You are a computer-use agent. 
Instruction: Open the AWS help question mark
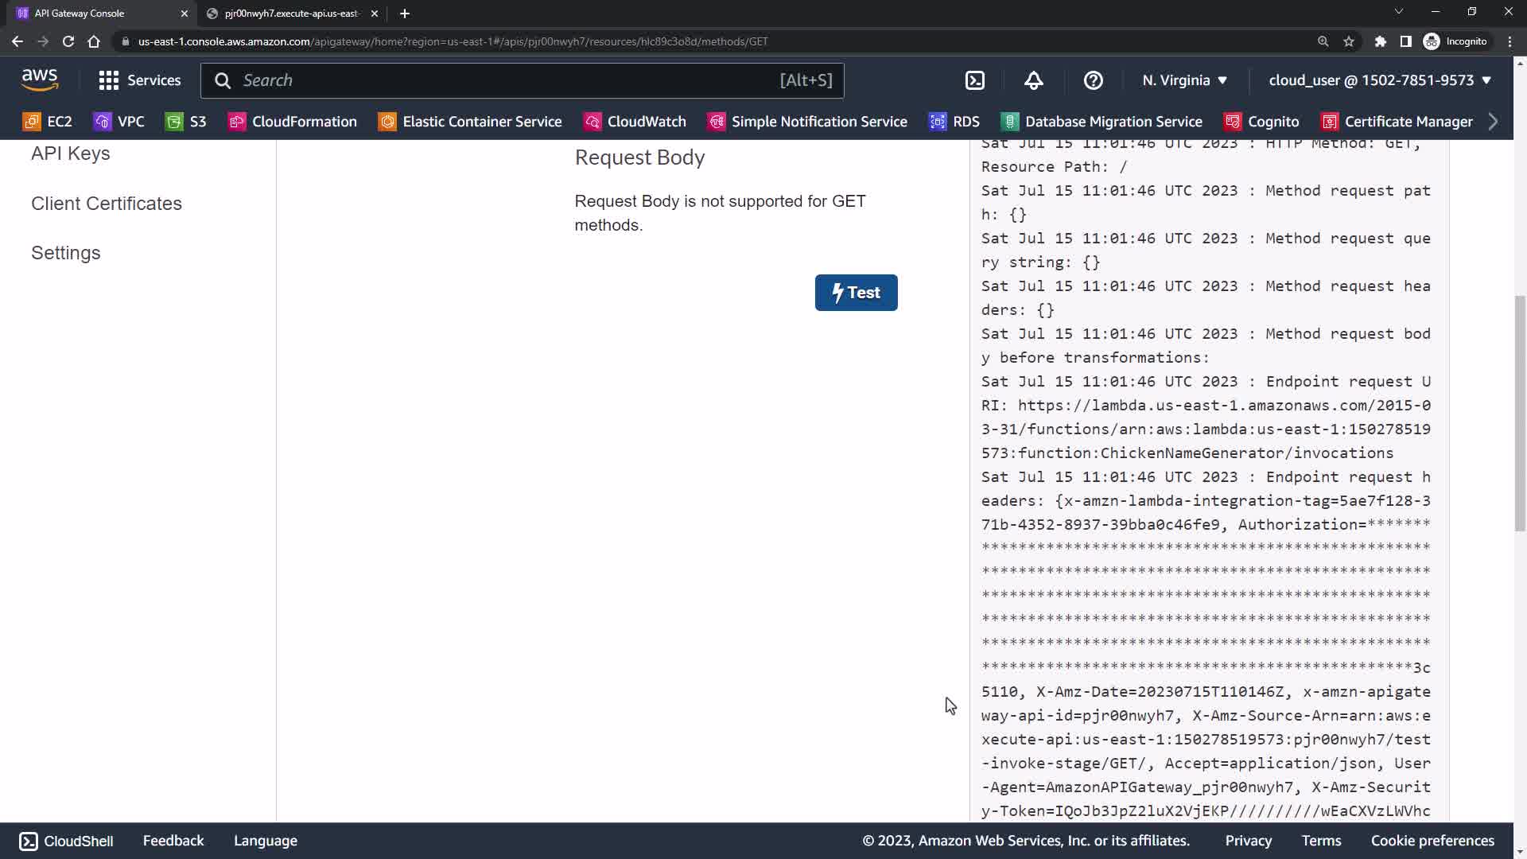click(1093, 80)
